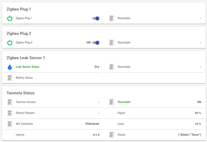Click the Reachable document icon in Zigbee Plug 1
The image size is (207, 142).
112,18
